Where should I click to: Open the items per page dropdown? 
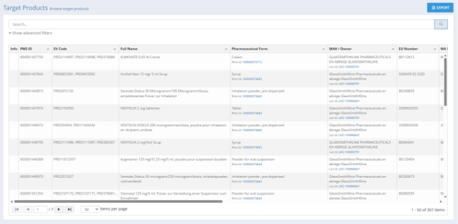(90, 210)
